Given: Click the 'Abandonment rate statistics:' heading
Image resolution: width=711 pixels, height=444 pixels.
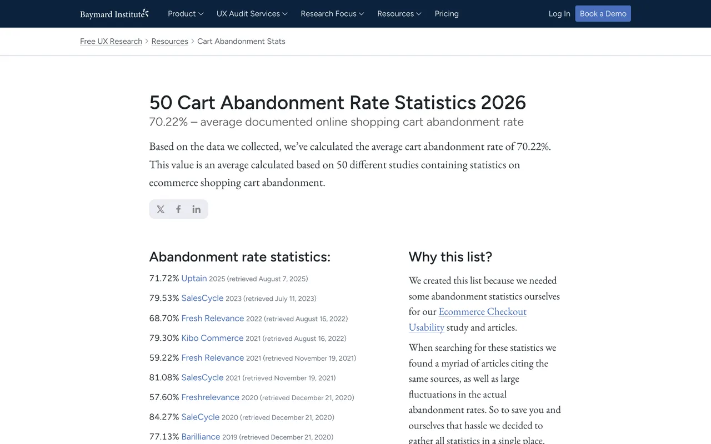Looking at the screenshot, I should [240, 257].
